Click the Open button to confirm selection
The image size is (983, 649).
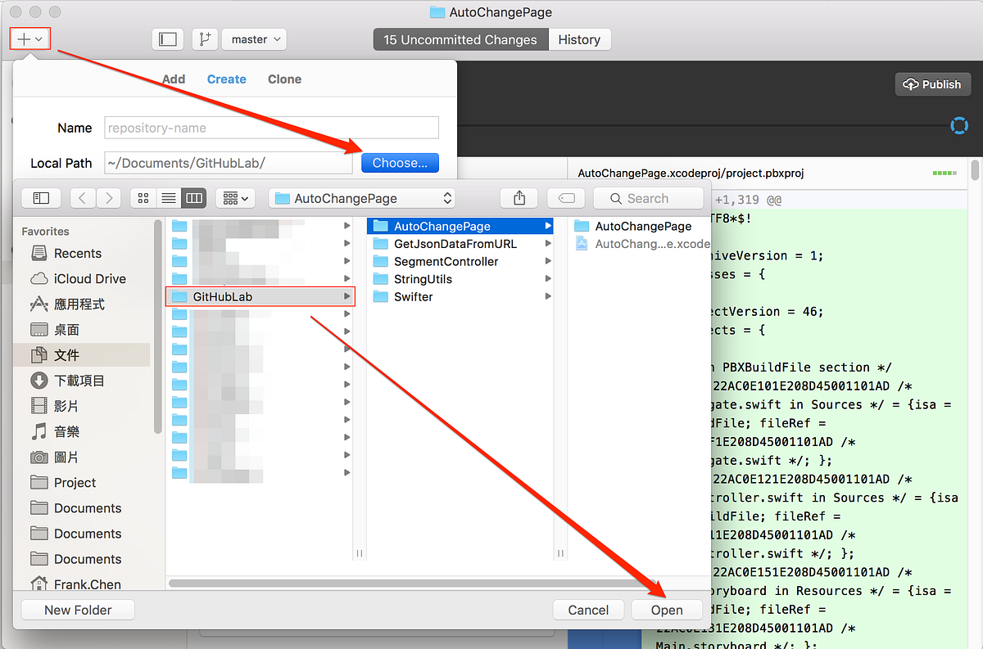tap(666, 610)
